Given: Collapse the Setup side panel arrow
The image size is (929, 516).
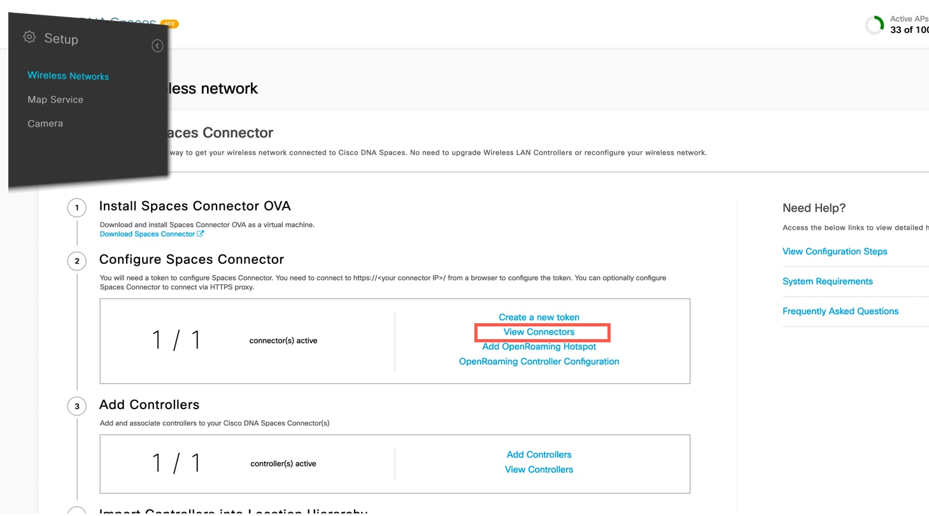Looking at the screenshot, I should point(157,46).
